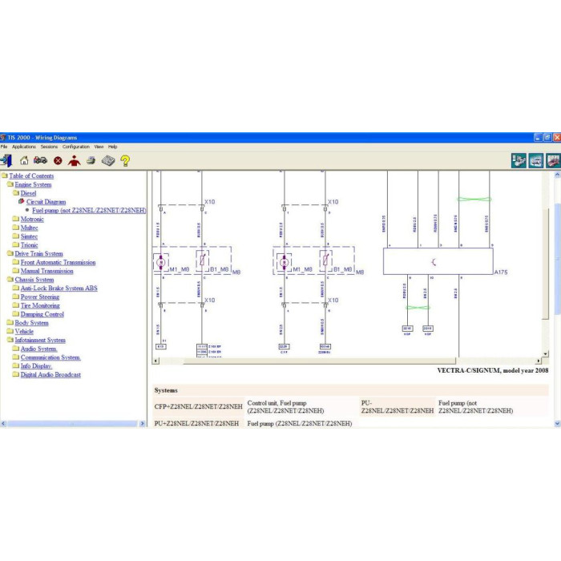Click the CFP+Z28NEL/Z28NET/Z28NEH system cell
The width and height of the screenshot is (561, 561).
(x=198, y=406)
